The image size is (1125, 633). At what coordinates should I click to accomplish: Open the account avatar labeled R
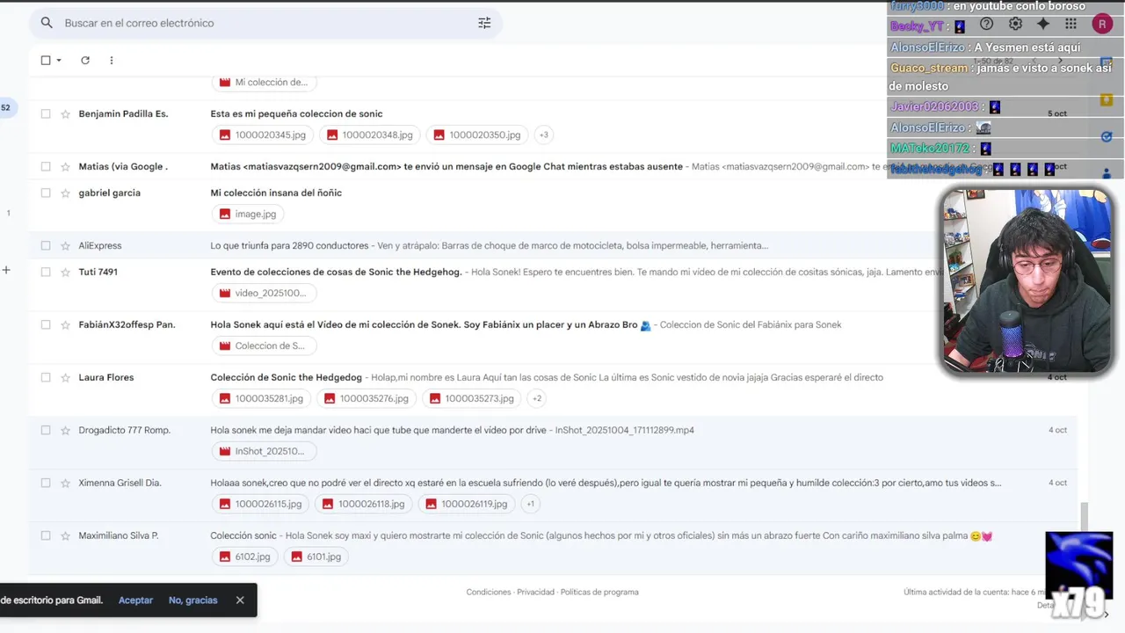1102,25
